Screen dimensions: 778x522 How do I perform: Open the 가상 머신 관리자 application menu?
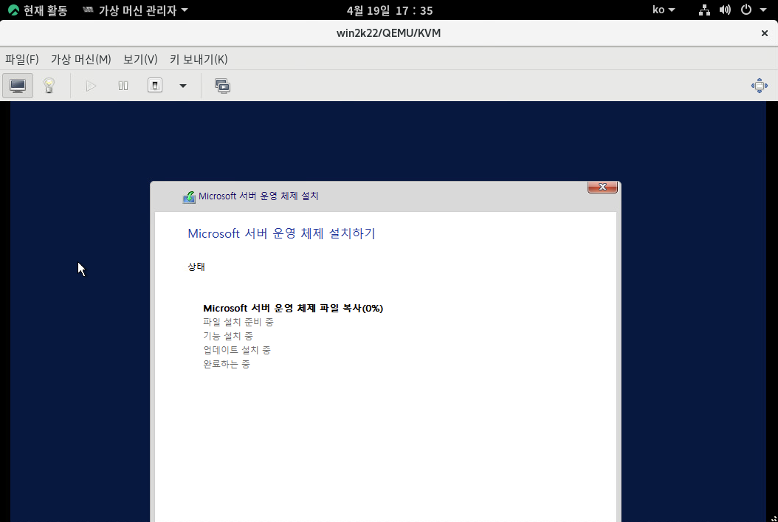point(135,10)
